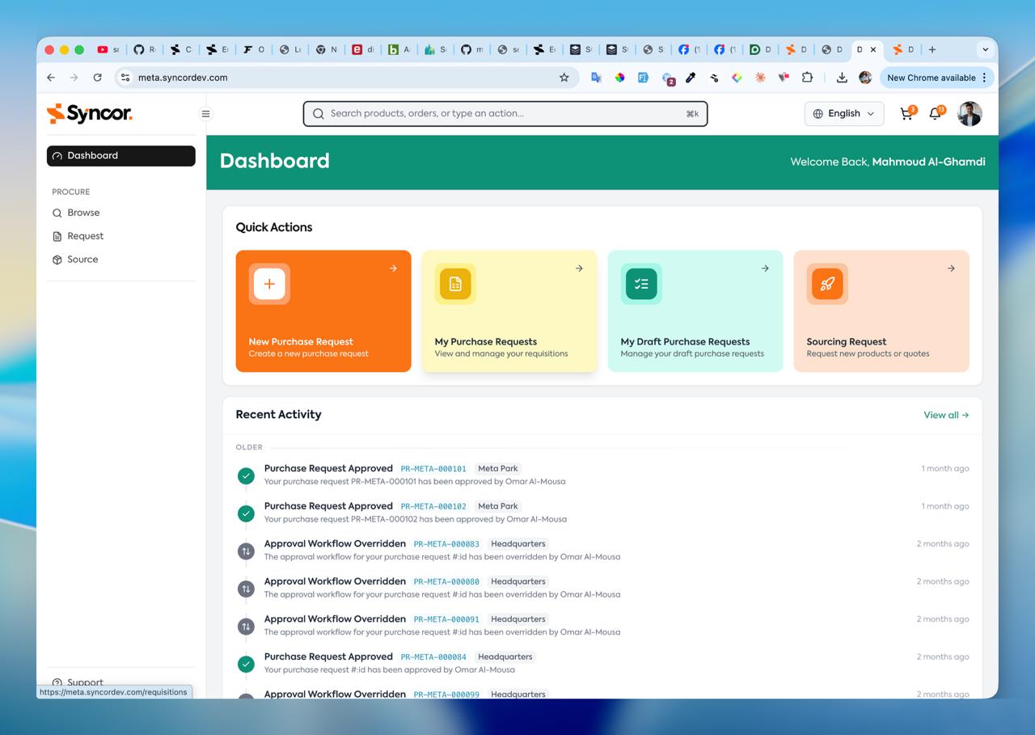Image resolution: width=1035 pixels, height=735 pixels.
Task: Open the New Purchase Request card
Action: pos(323,311)
